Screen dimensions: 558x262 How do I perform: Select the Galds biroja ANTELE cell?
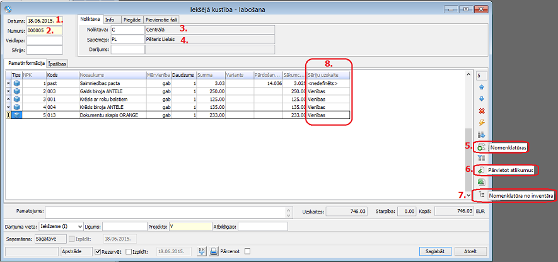(x=112, y=91)
